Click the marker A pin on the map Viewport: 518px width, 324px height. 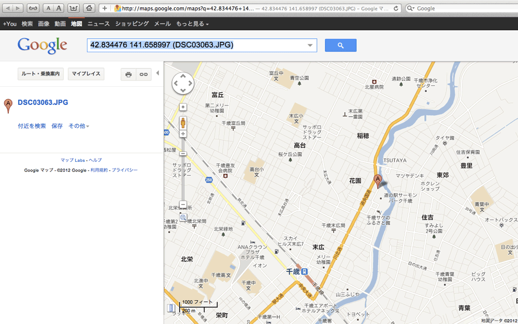pos(378,181)
